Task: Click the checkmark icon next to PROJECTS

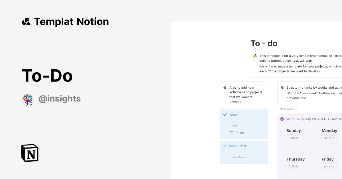Action: click(224, 146)
